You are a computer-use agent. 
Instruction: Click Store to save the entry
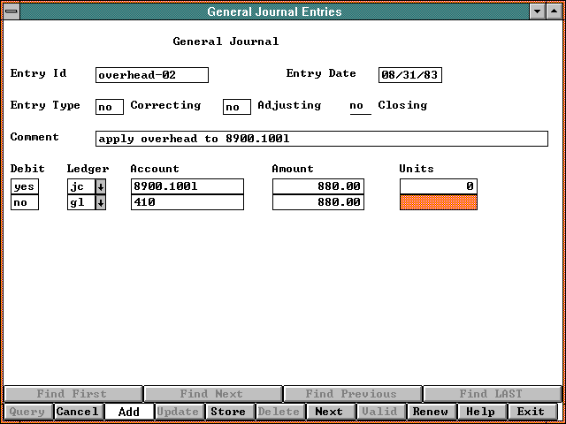228,412
